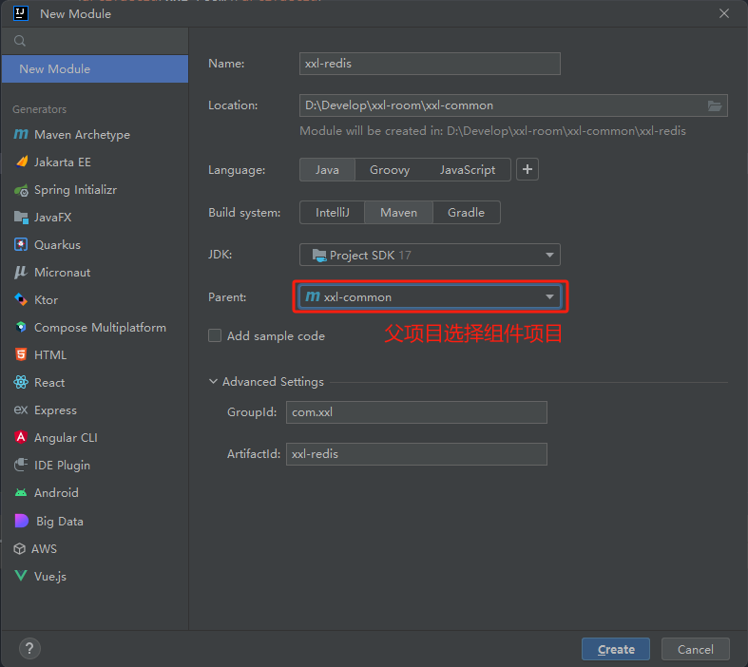Click the Cancel button
Screen dimensions: 748x667
coord(696,649)
